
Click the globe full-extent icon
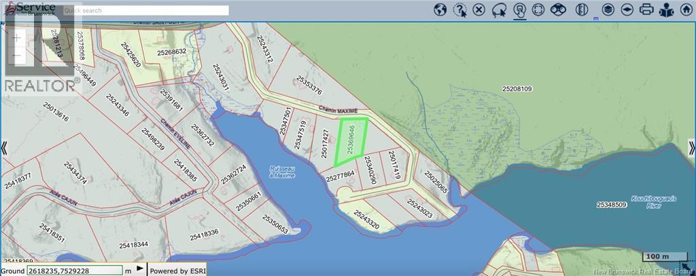[440, 9]
